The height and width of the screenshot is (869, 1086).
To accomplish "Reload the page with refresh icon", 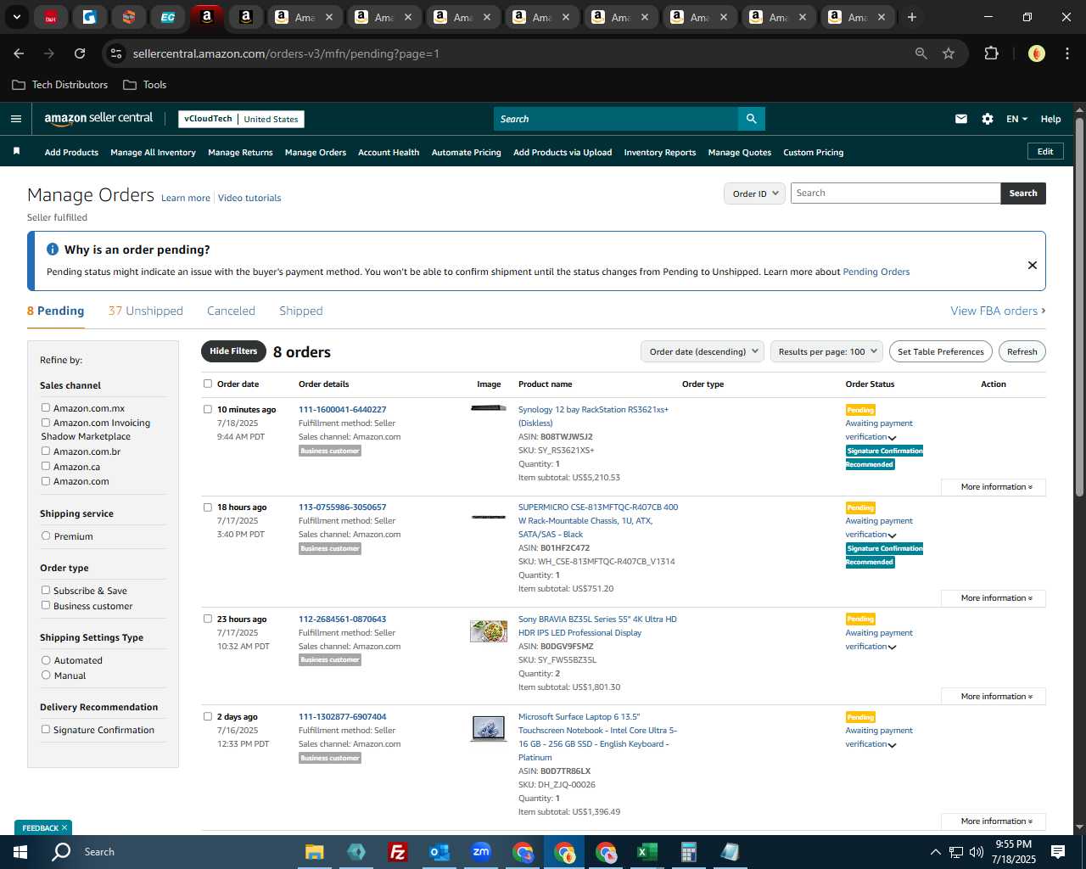I will tap(80, 53).
